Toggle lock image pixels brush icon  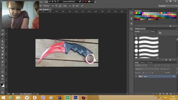pyautogui.click(x=147, y=73)
